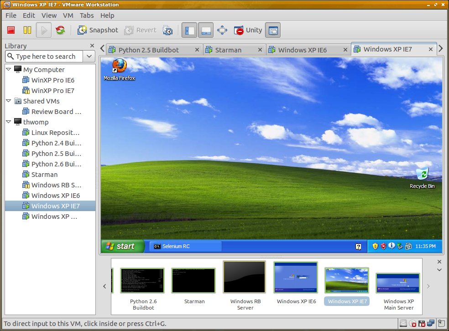Enter full screen mode icon
The image size is (449, 331).
coord(222,30)
